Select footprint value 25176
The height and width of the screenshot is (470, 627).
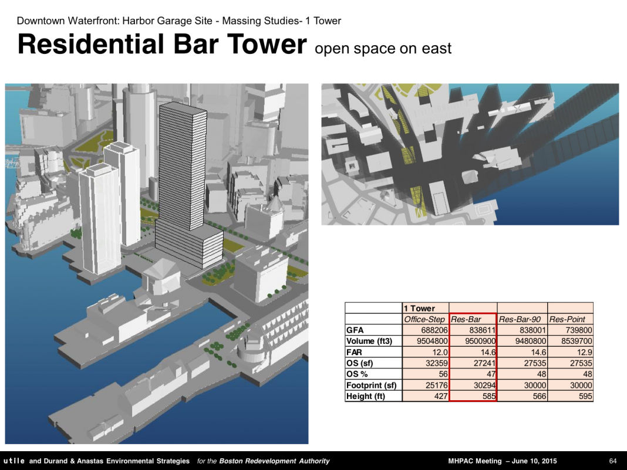pos(437,386)
